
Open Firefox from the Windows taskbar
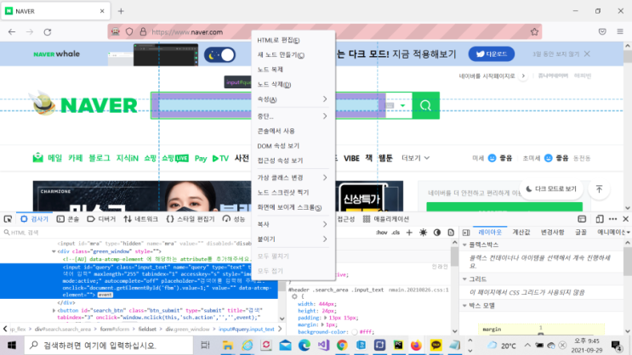coord(416,345)
